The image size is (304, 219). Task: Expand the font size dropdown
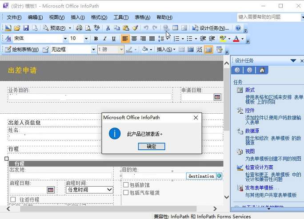(86, 39)
